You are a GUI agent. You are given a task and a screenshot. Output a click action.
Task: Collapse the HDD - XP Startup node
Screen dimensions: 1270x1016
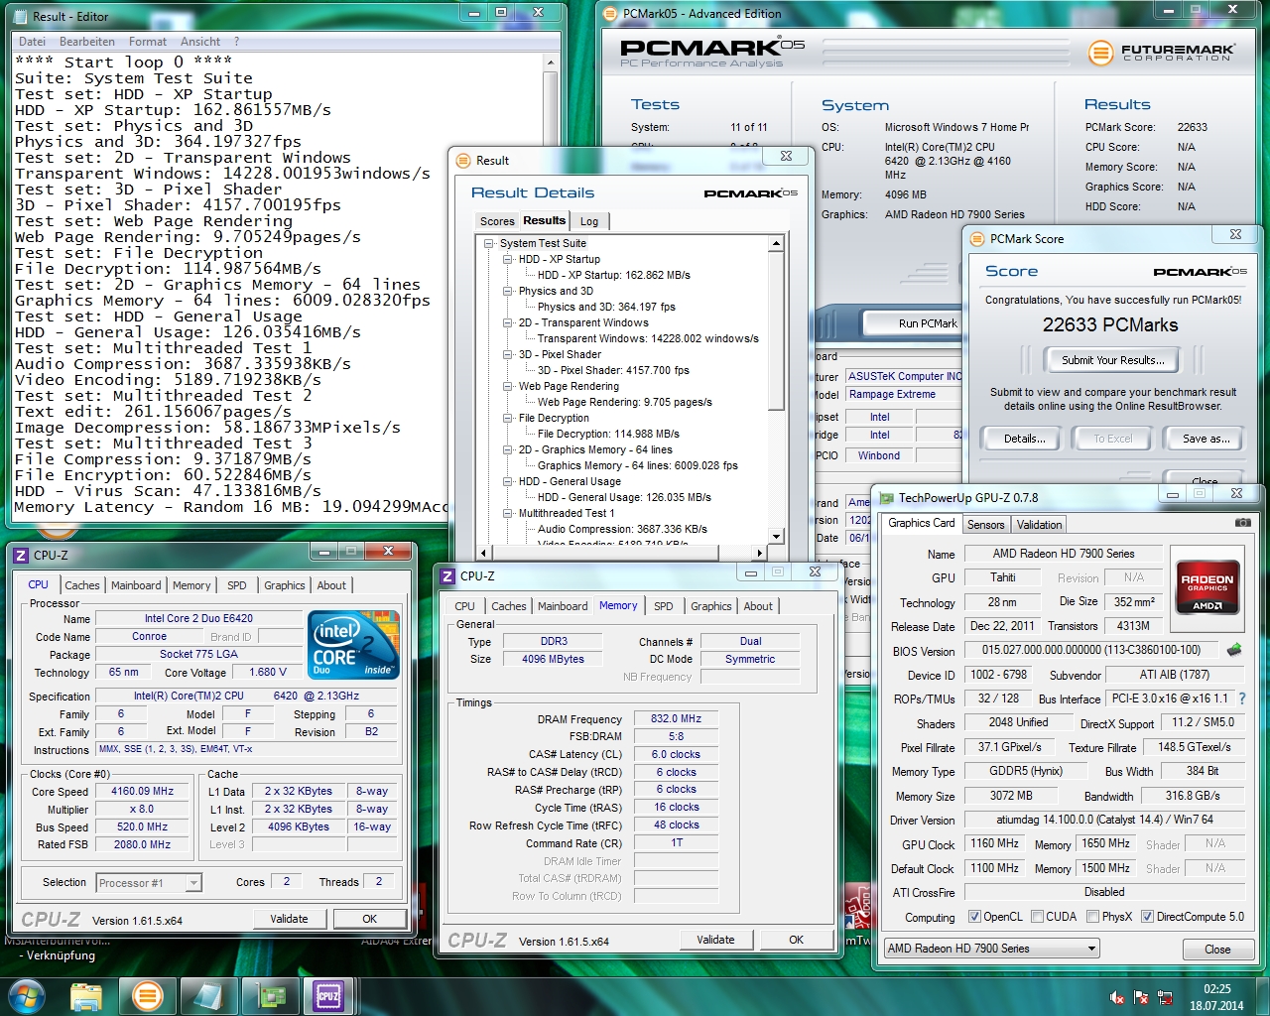507,259
